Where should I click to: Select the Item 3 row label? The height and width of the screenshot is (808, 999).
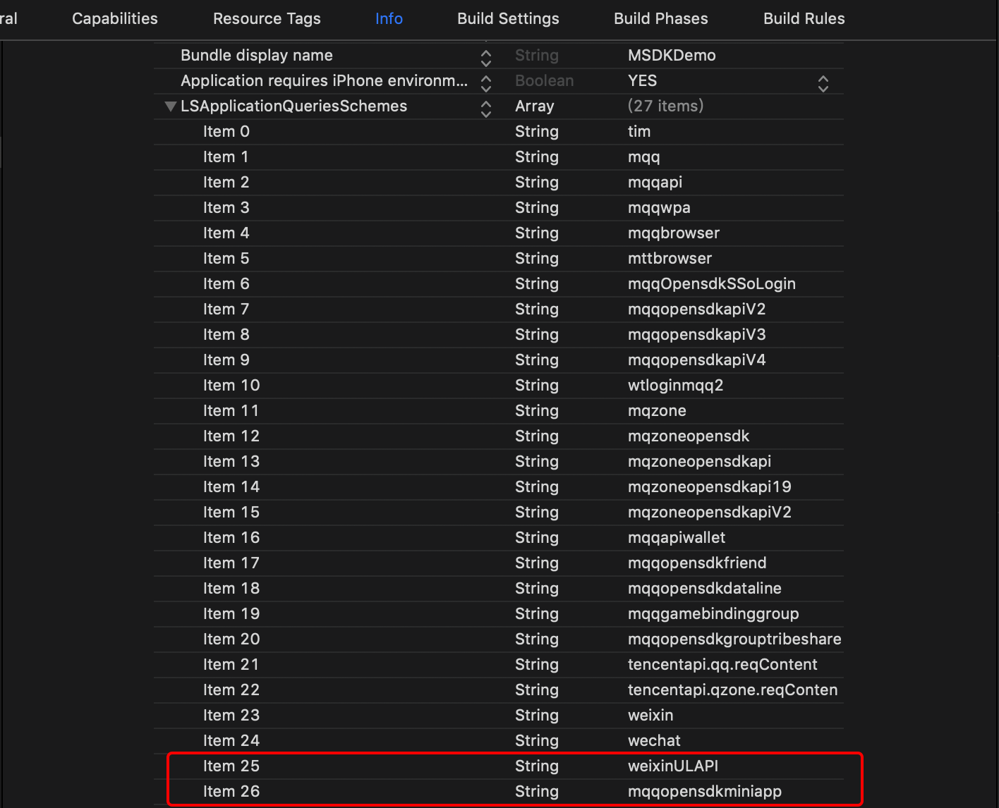click(x=226, y=208)
